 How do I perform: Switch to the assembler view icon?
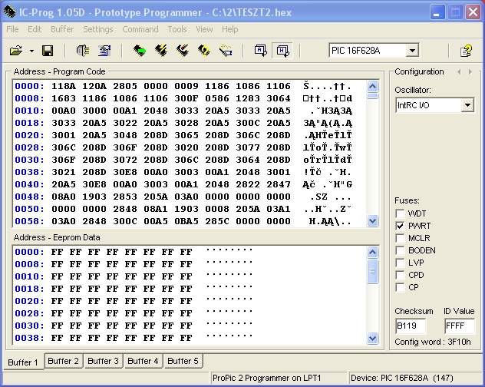coord(260,51)
